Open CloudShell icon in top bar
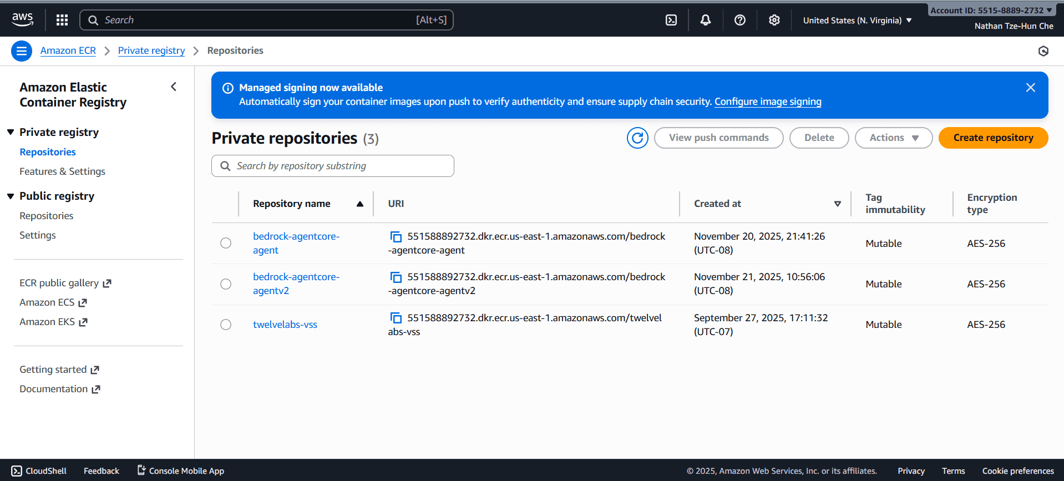Screen dimensions: 1064x481 click(671, 20)
